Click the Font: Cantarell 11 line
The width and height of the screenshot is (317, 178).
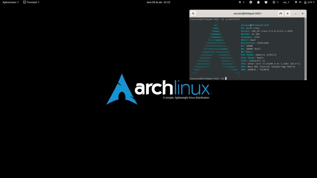tap(253, 61)
